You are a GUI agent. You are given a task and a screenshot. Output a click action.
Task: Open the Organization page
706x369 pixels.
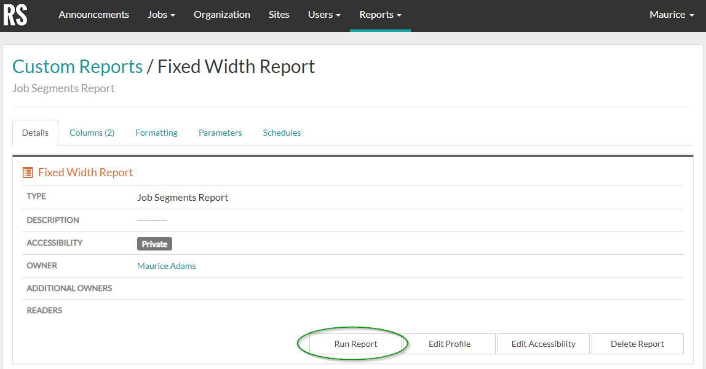point(221,15)
